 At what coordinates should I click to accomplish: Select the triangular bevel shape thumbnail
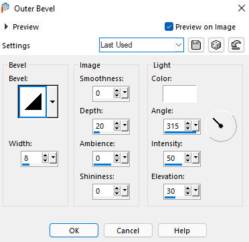(x=33, y=102)
